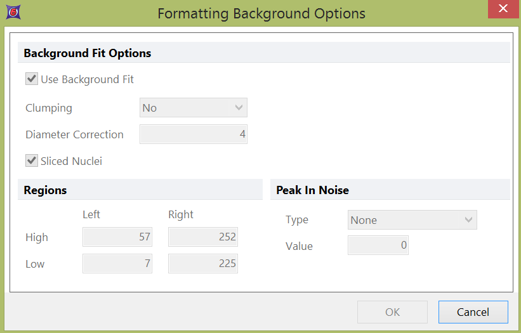
Task: Click the application icon in the title bar
Action: point(11,12)
